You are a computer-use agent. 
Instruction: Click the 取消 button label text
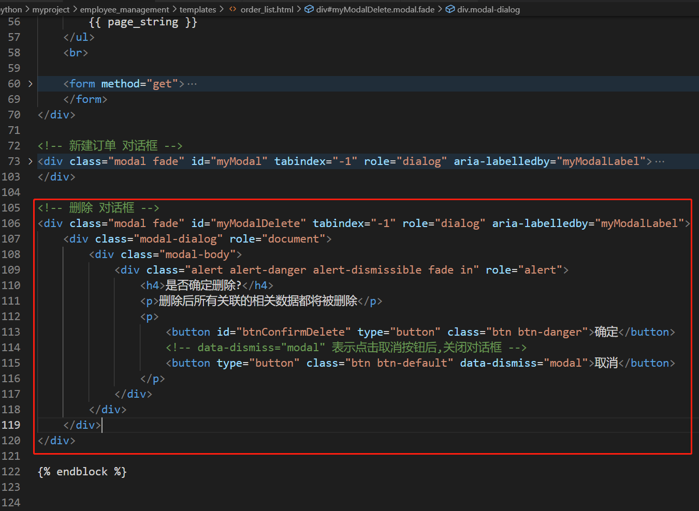click(x=606, y=363)
